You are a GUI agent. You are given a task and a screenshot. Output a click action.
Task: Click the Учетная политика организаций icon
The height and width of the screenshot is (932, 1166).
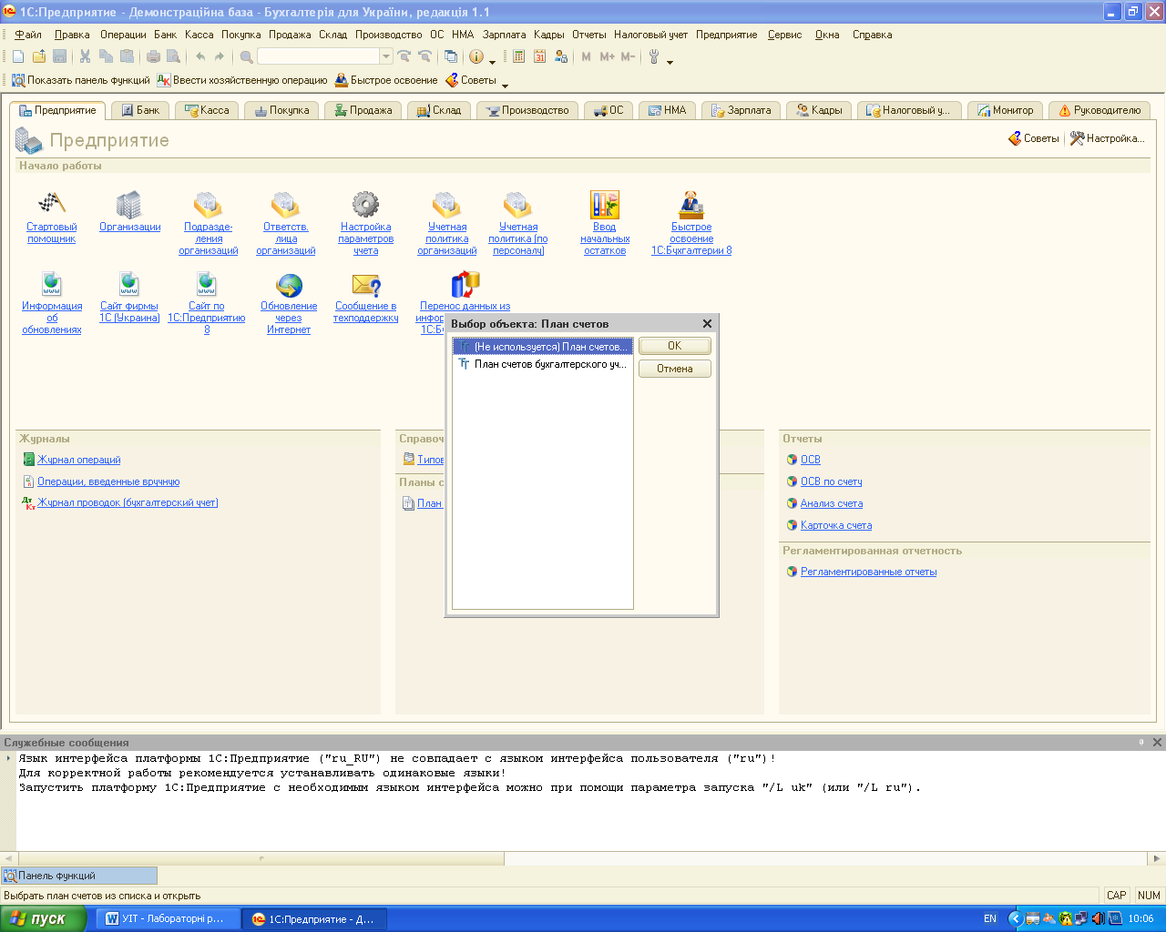click(446, 203)
